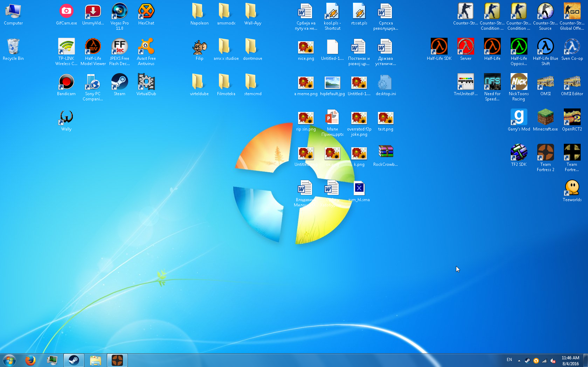Select the Napoleon folder

199,15
